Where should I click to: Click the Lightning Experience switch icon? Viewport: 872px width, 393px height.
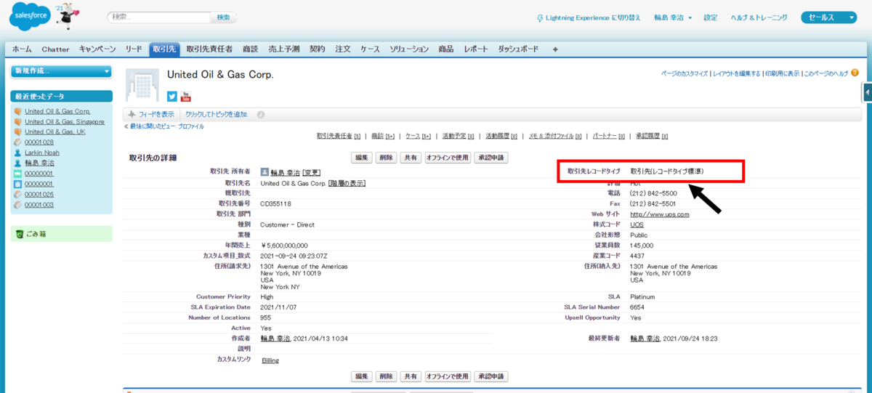point(539,17)
